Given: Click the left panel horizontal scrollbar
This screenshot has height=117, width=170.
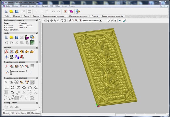Looking at the screenshot, I should coord(20,110).
